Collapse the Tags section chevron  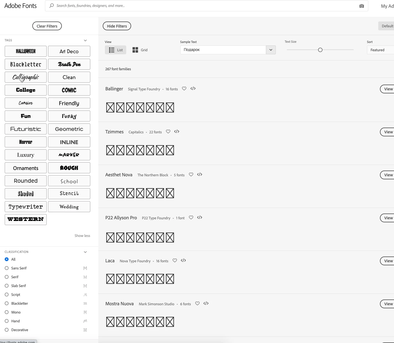pyautogui.click(x=85, y=40)
